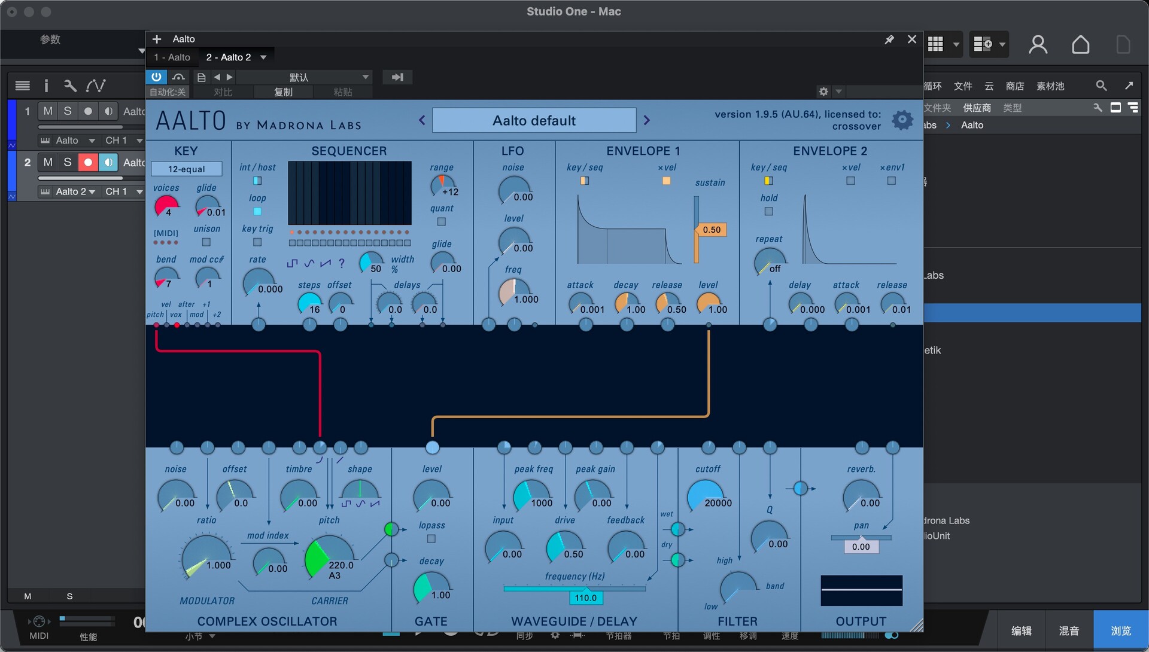Click the sequencer step grid display
The height and width of the screenshot is (652, 1149).
(x=349, y=193)
